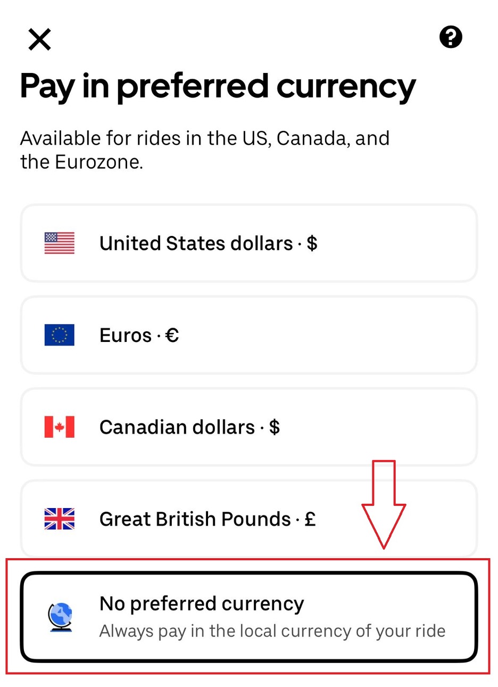
Task: Click the red downward arrow annotation
Action: (384, 503)
